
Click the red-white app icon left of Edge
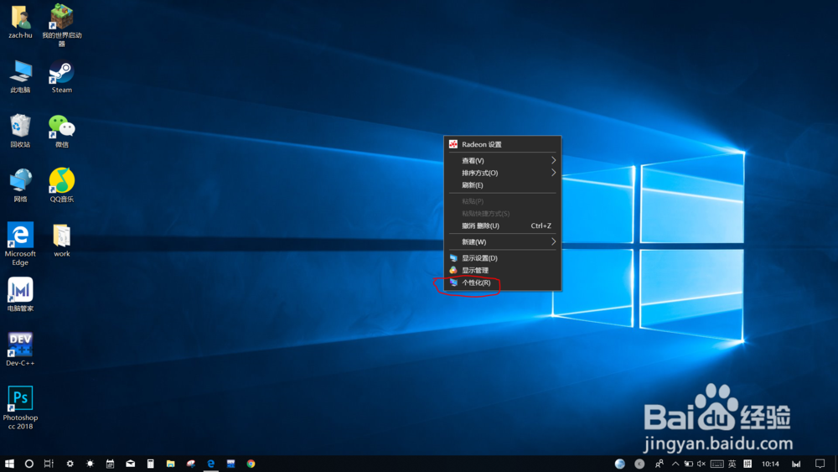pyautogui.click(x=191, y=464)
